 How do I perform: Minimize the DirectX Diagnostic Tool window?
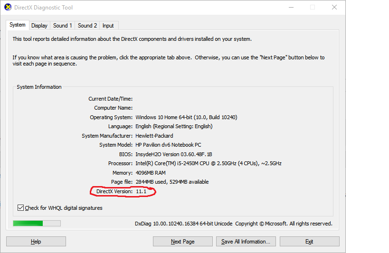tap(291, 8)
